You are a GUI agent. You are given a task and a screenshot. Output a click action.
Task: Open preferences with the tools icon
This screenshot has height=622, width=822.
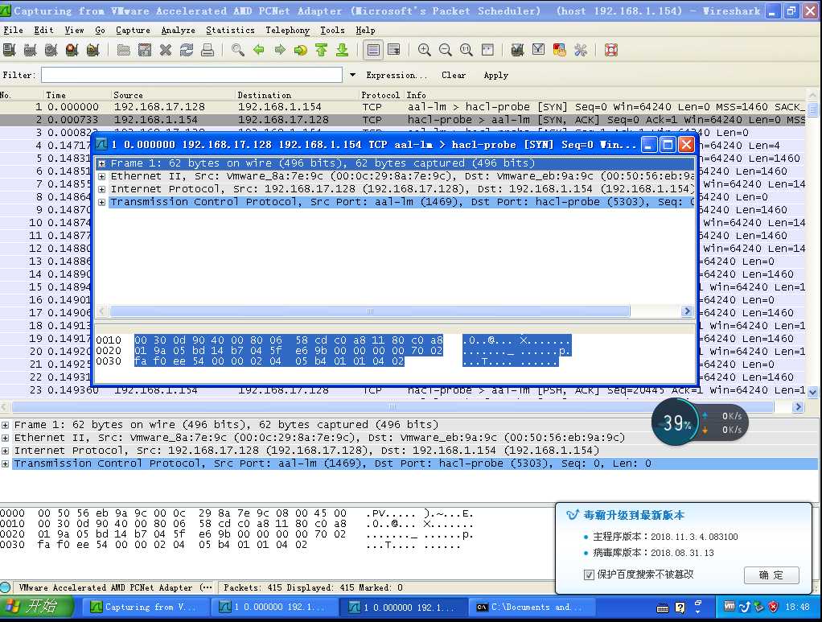coord(581,50)
